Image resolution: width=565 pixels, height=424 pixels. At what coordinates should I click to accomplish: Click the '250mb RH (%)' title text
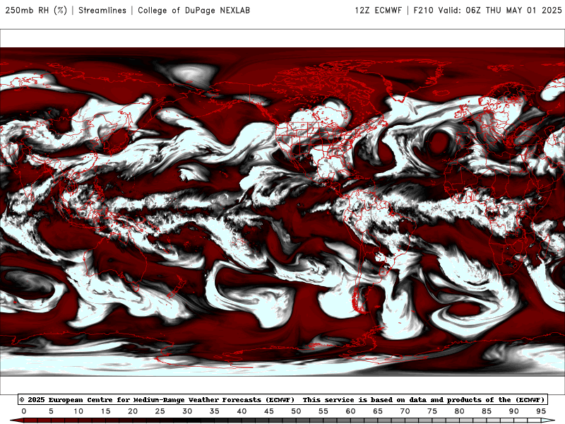(36, 10)
